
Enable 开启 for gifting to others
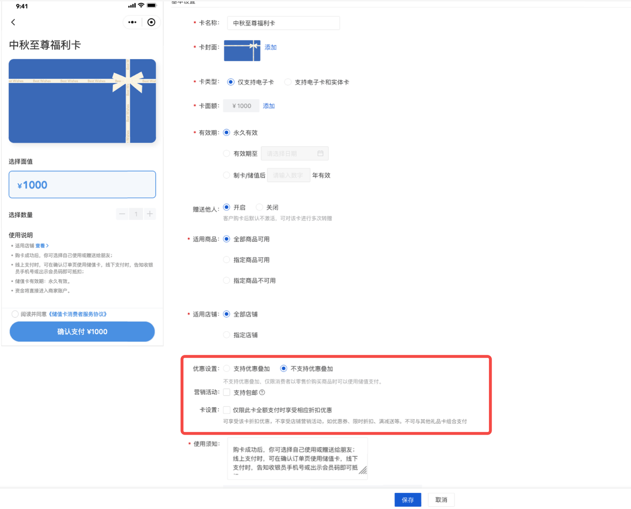(227, 207)
